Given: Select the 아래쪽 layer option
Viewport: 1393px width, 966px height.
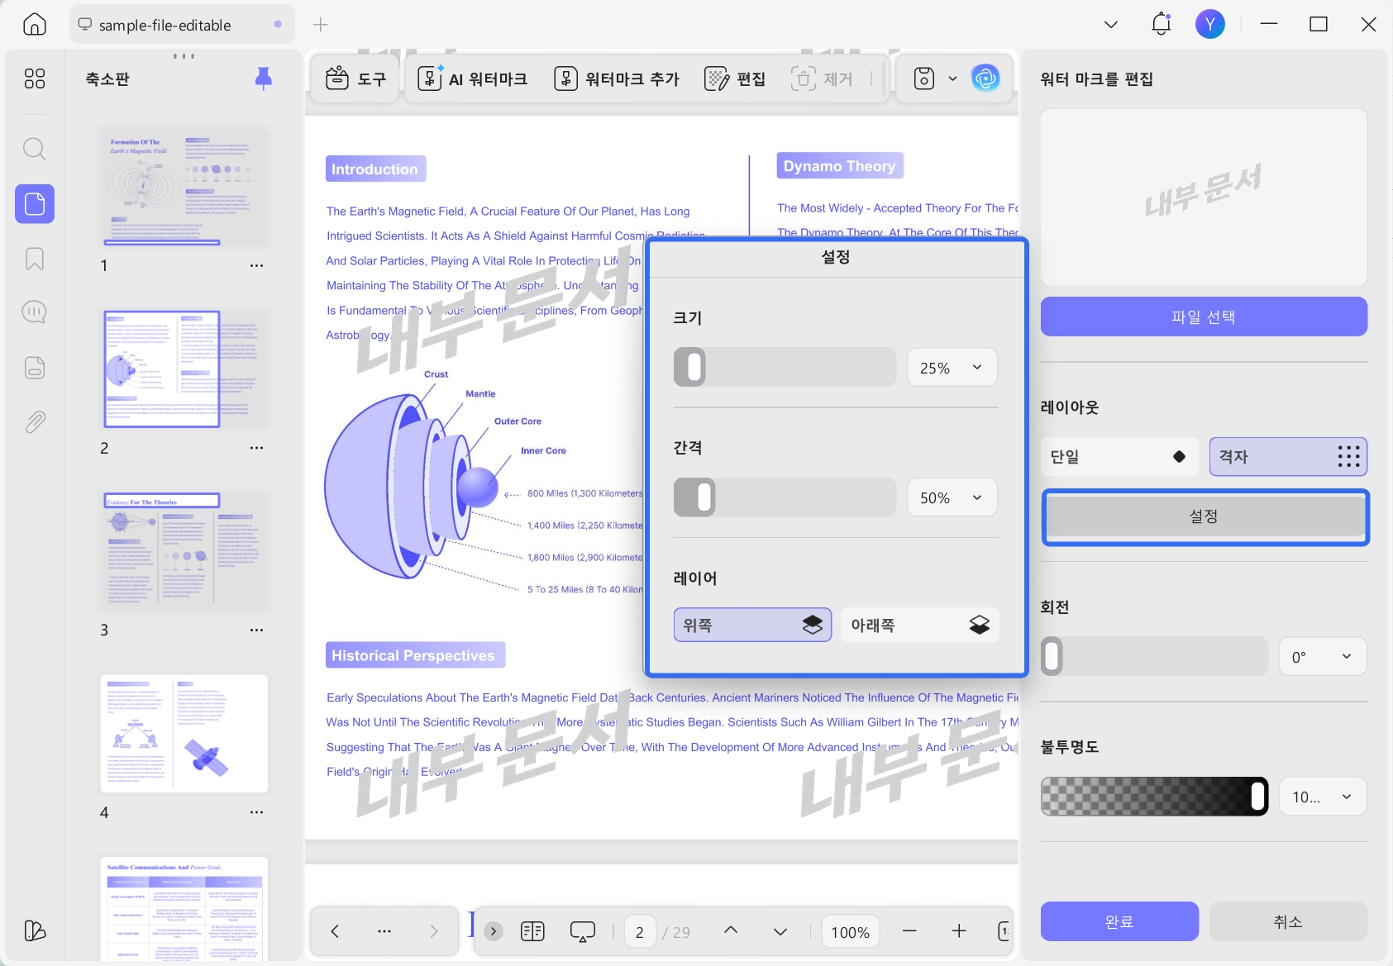Looking at the screenshot, I should click(x=920, y=626).
